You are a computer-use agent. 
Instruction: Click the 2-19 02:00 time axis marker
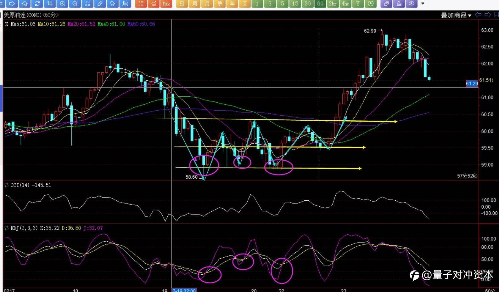184,290
